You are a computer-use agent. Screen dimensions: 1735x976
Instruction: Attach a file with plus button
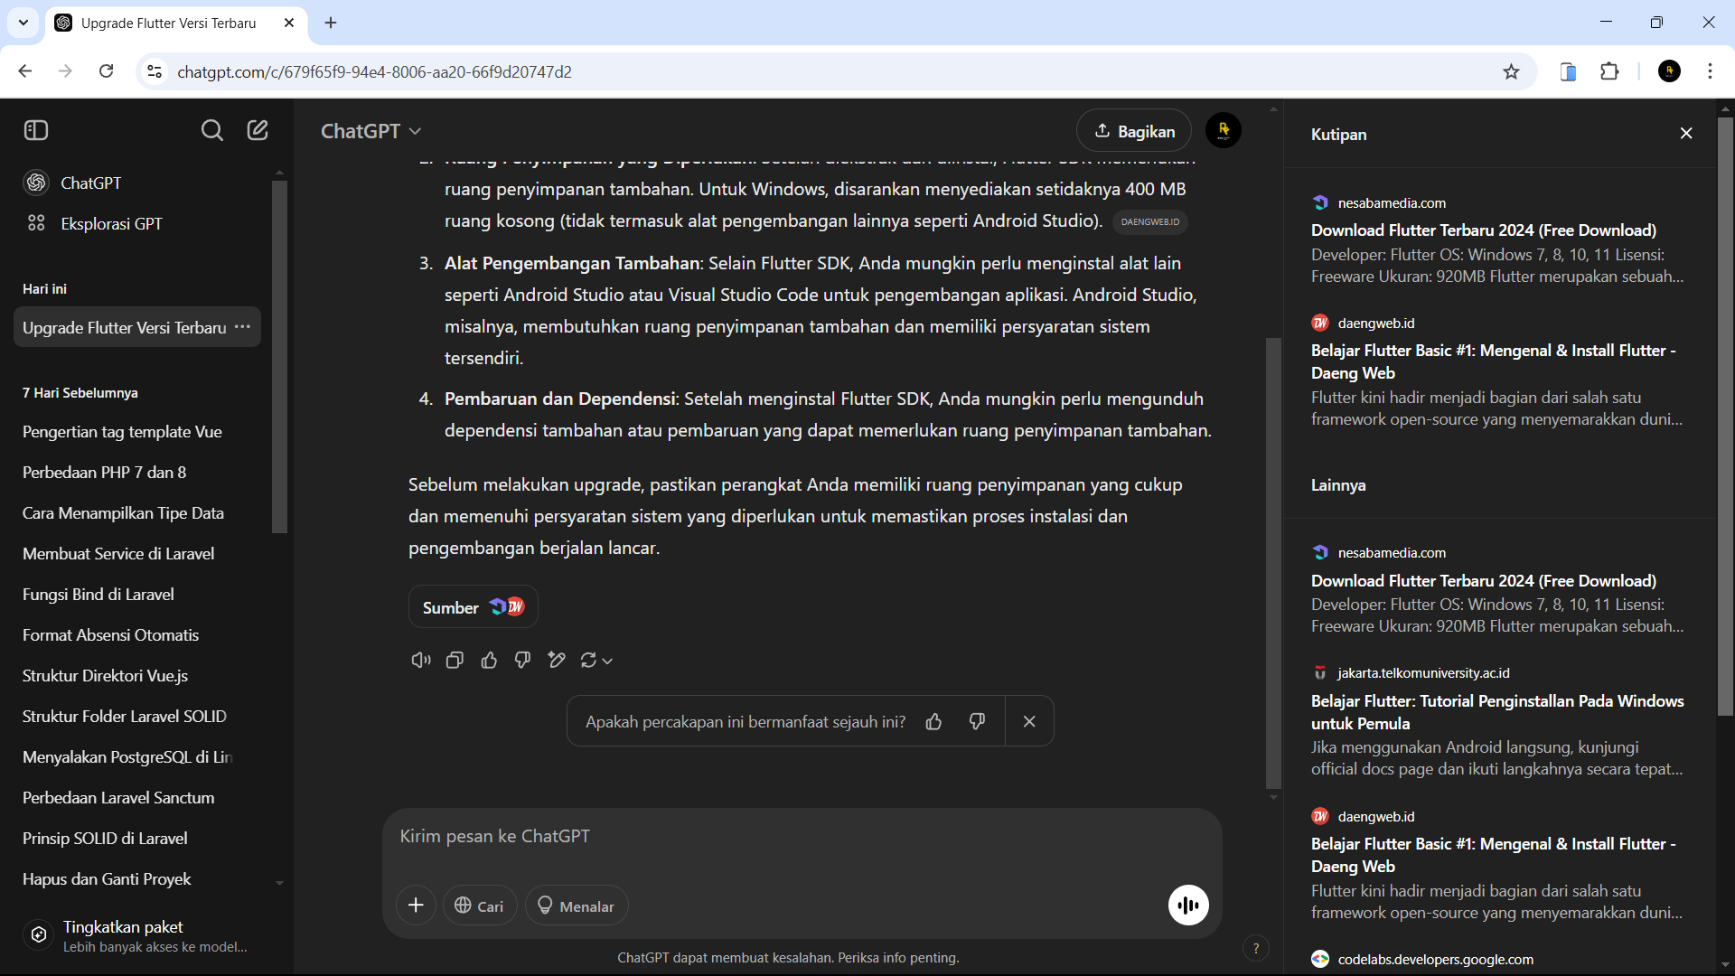click(416, 906)
